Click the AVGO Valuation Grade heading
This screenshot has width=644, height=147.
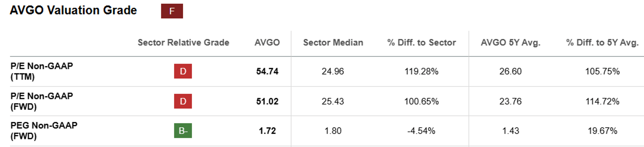pyautogui.click(x=73, y=11)
